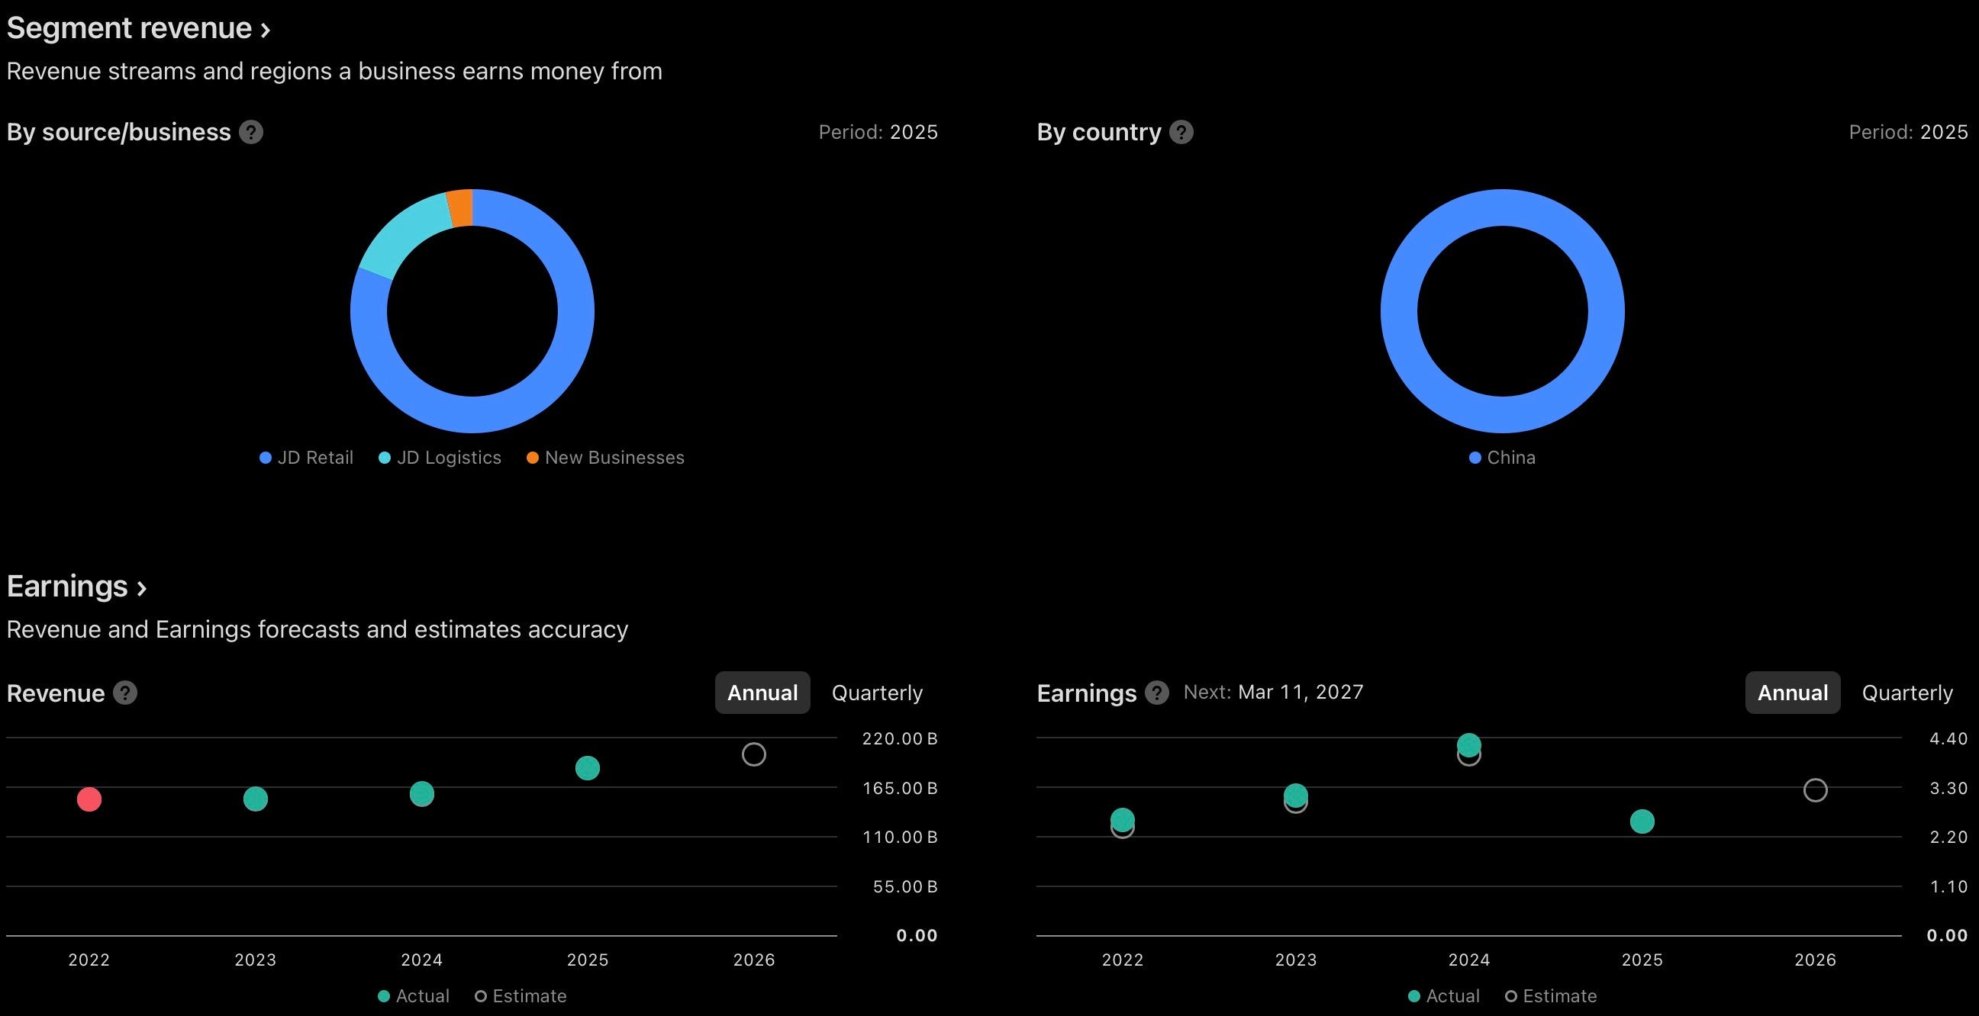This screenshot has height=1016, width=1979.
Task: Expand the Earnings section heading chevron
Action: [141, 588]
